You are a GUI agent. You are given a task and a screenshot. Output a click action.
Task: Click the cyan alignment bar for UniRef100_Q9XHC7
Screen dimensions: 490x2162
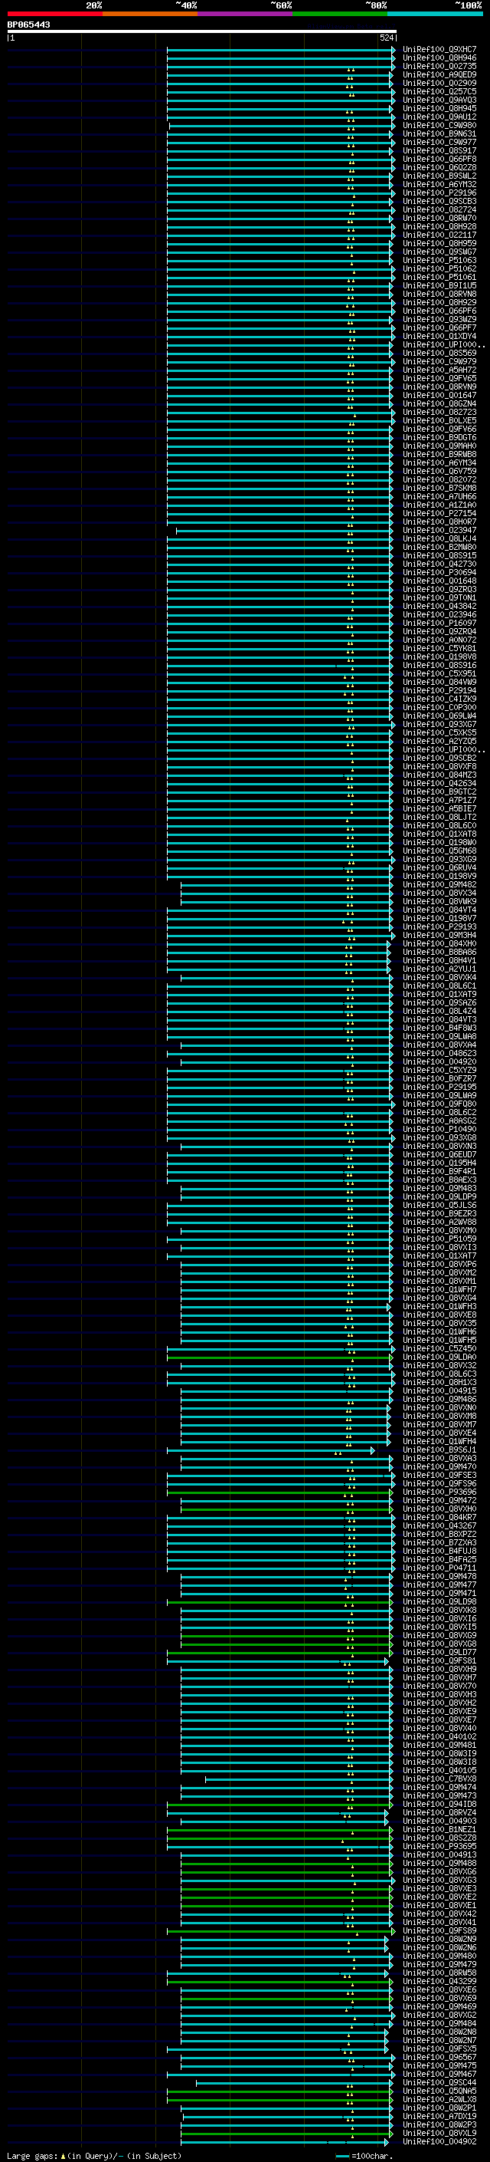click(x=280, y=50)
